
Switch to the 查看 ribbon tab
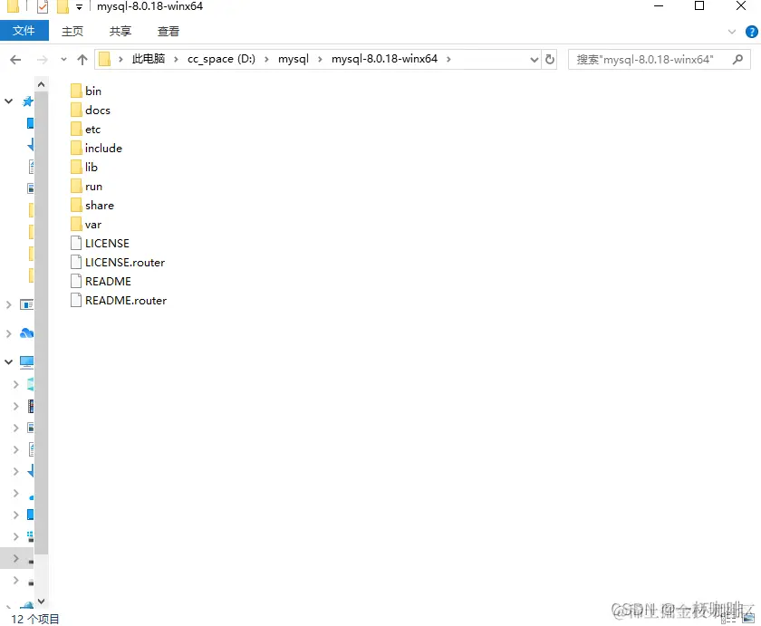pyautogui.click(x=169, y=32)
